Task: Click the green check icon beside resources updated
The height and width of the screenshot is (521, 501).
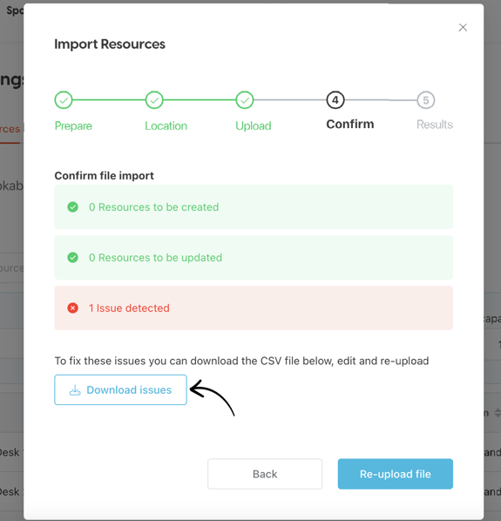Action: (73, 258)
